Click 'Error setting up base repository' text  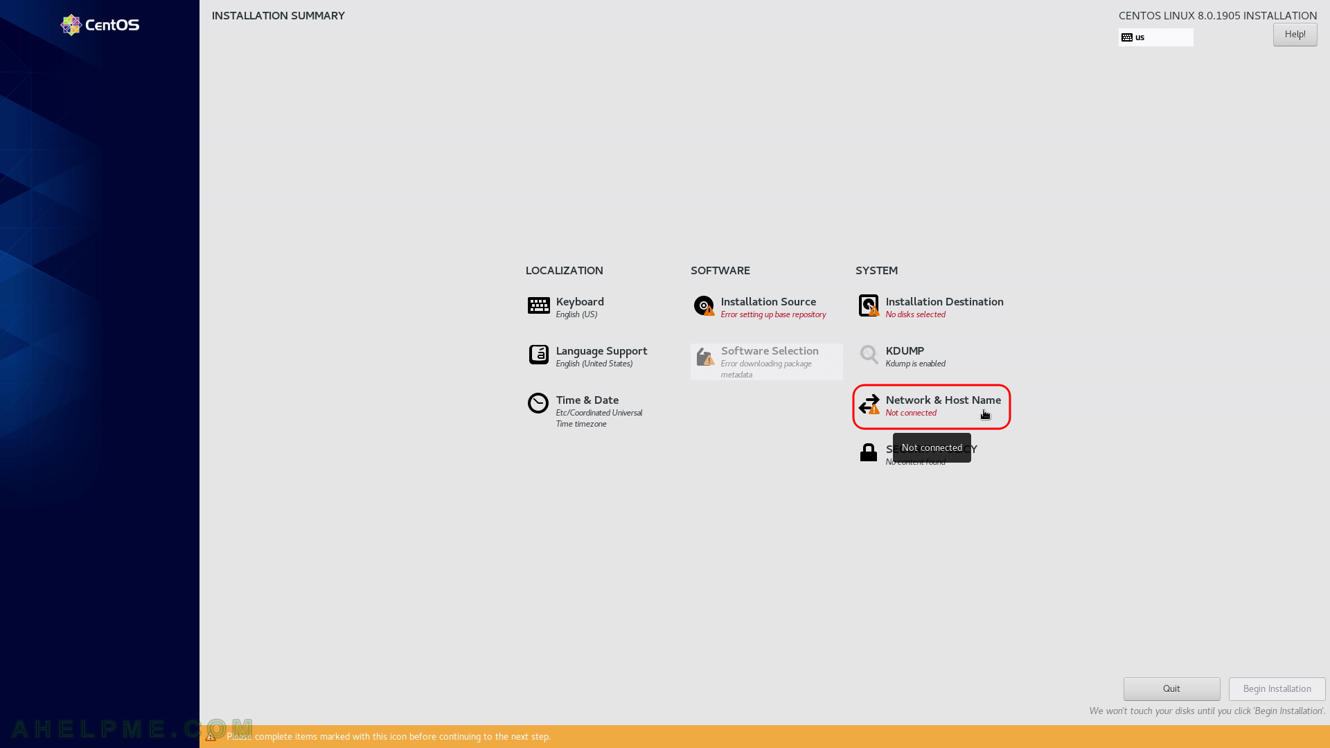pyautogui.click(x=773, y=315)
